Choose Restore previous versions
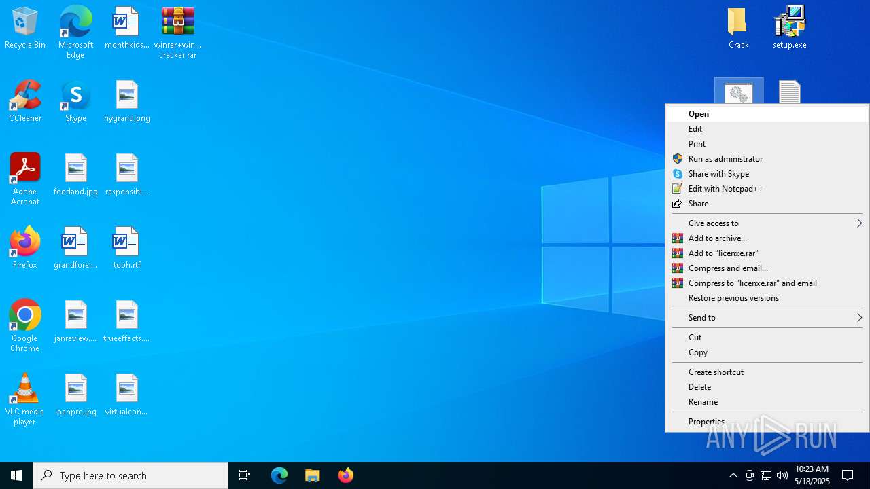 [x=767, y=298]
